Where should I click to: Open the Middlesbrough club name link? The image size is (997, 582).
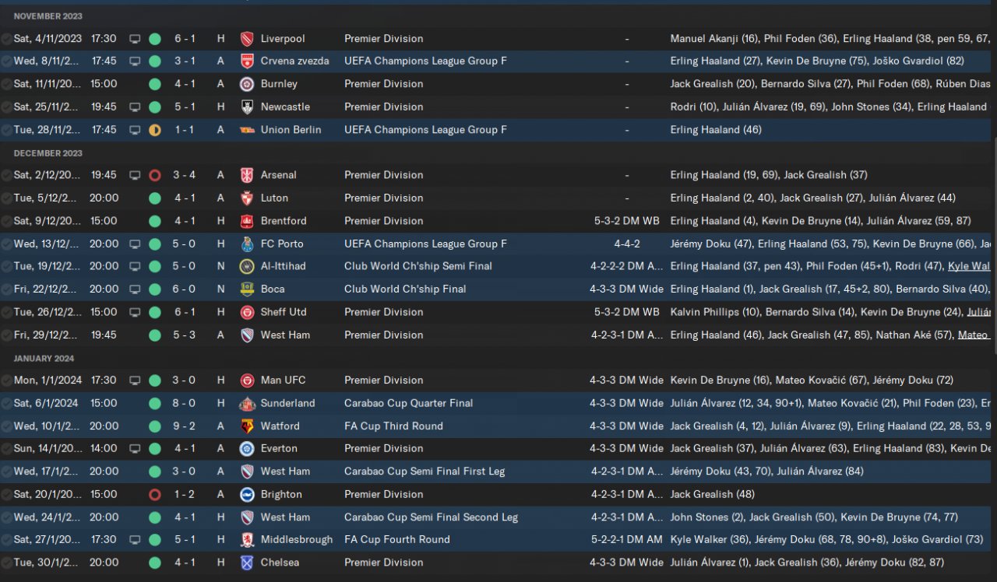[x=297, y=540]
